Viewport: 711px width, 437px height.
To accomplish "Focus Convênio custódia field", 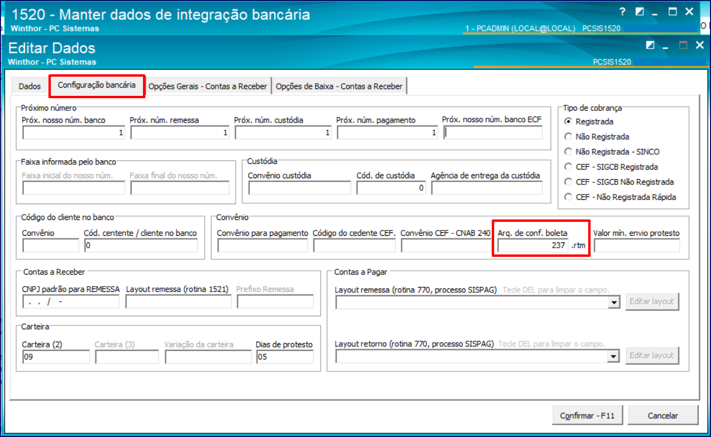I will (x=299, y=188).
